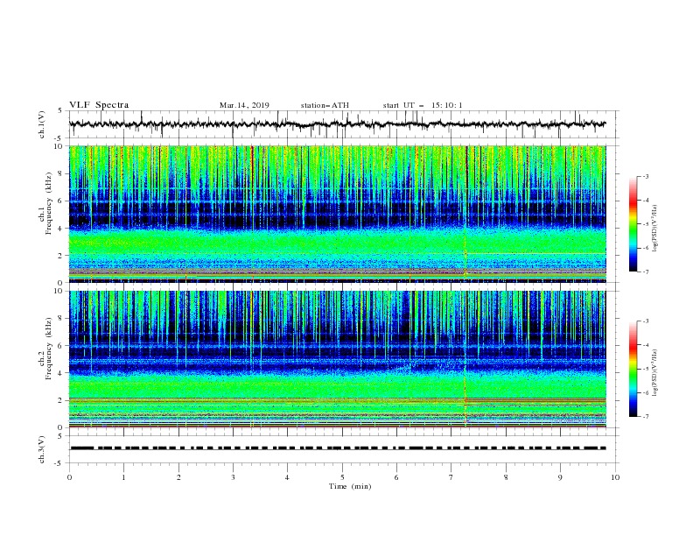This screenshot has width=693, height=536.
Task: Click the ch.1 spectrogram's green 2–4 kHz band
Action: click(x=337, y=243)
